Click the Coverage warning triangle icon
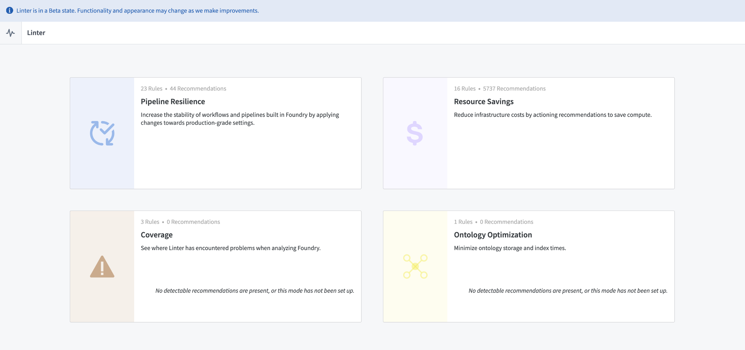Image resolution: width=745 pixels, height=350 pixels. 102,266
